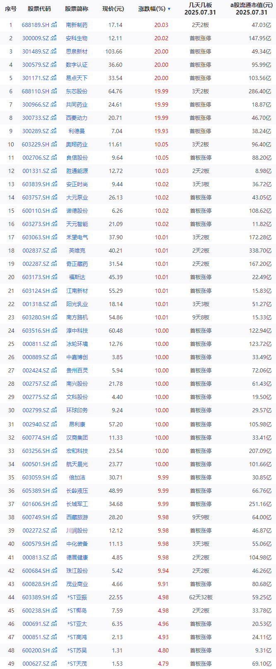Open stock name 安科生物
The height and width of the screenshot is (669, 276).
77,38
